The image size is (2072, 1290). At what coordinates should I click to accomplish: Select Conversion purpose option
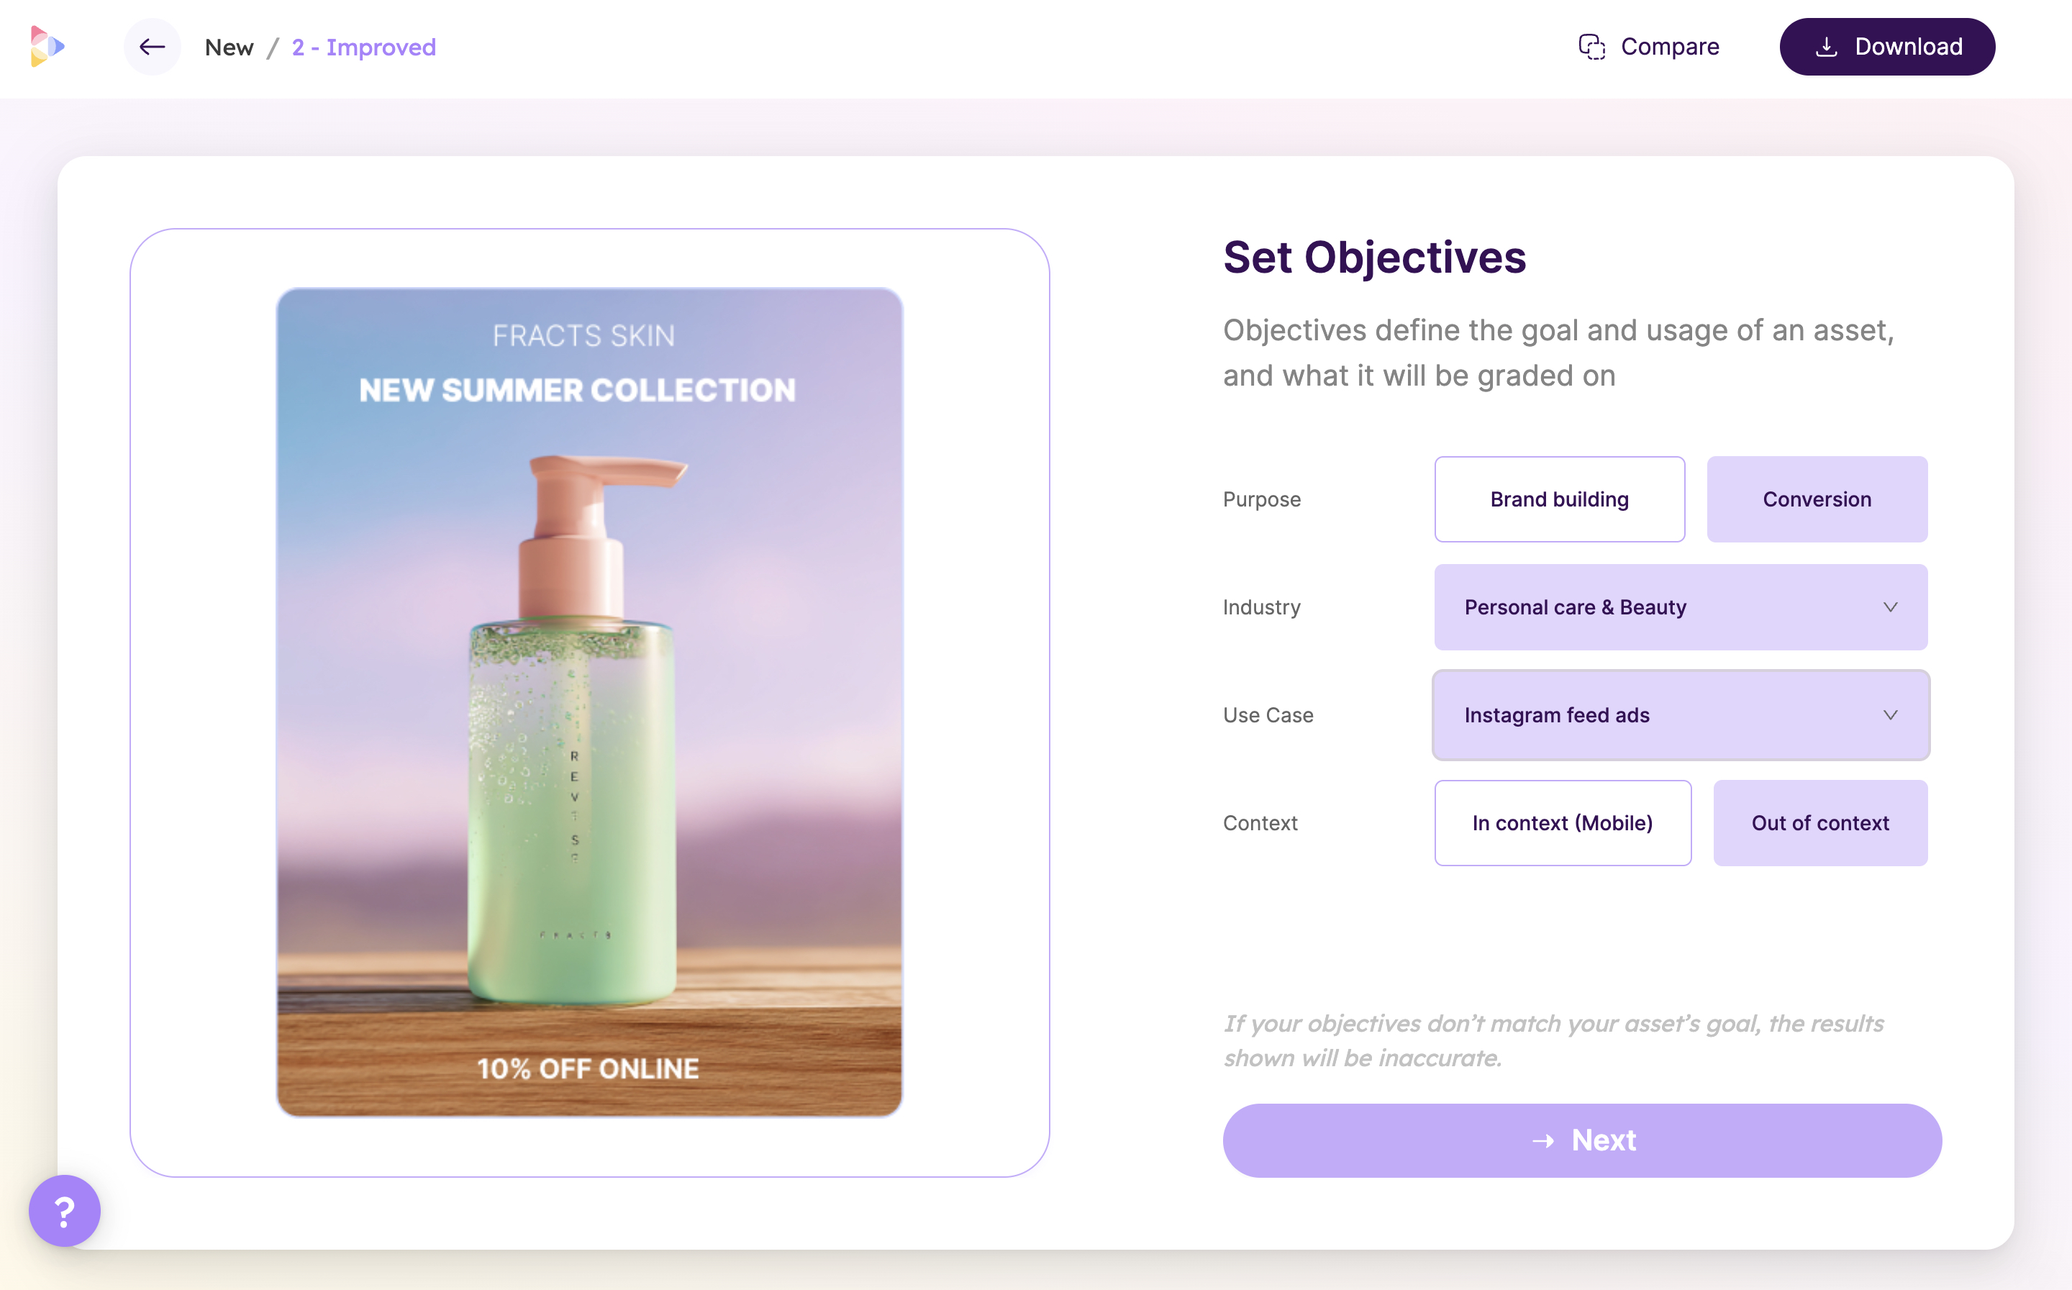(1816, 499)
